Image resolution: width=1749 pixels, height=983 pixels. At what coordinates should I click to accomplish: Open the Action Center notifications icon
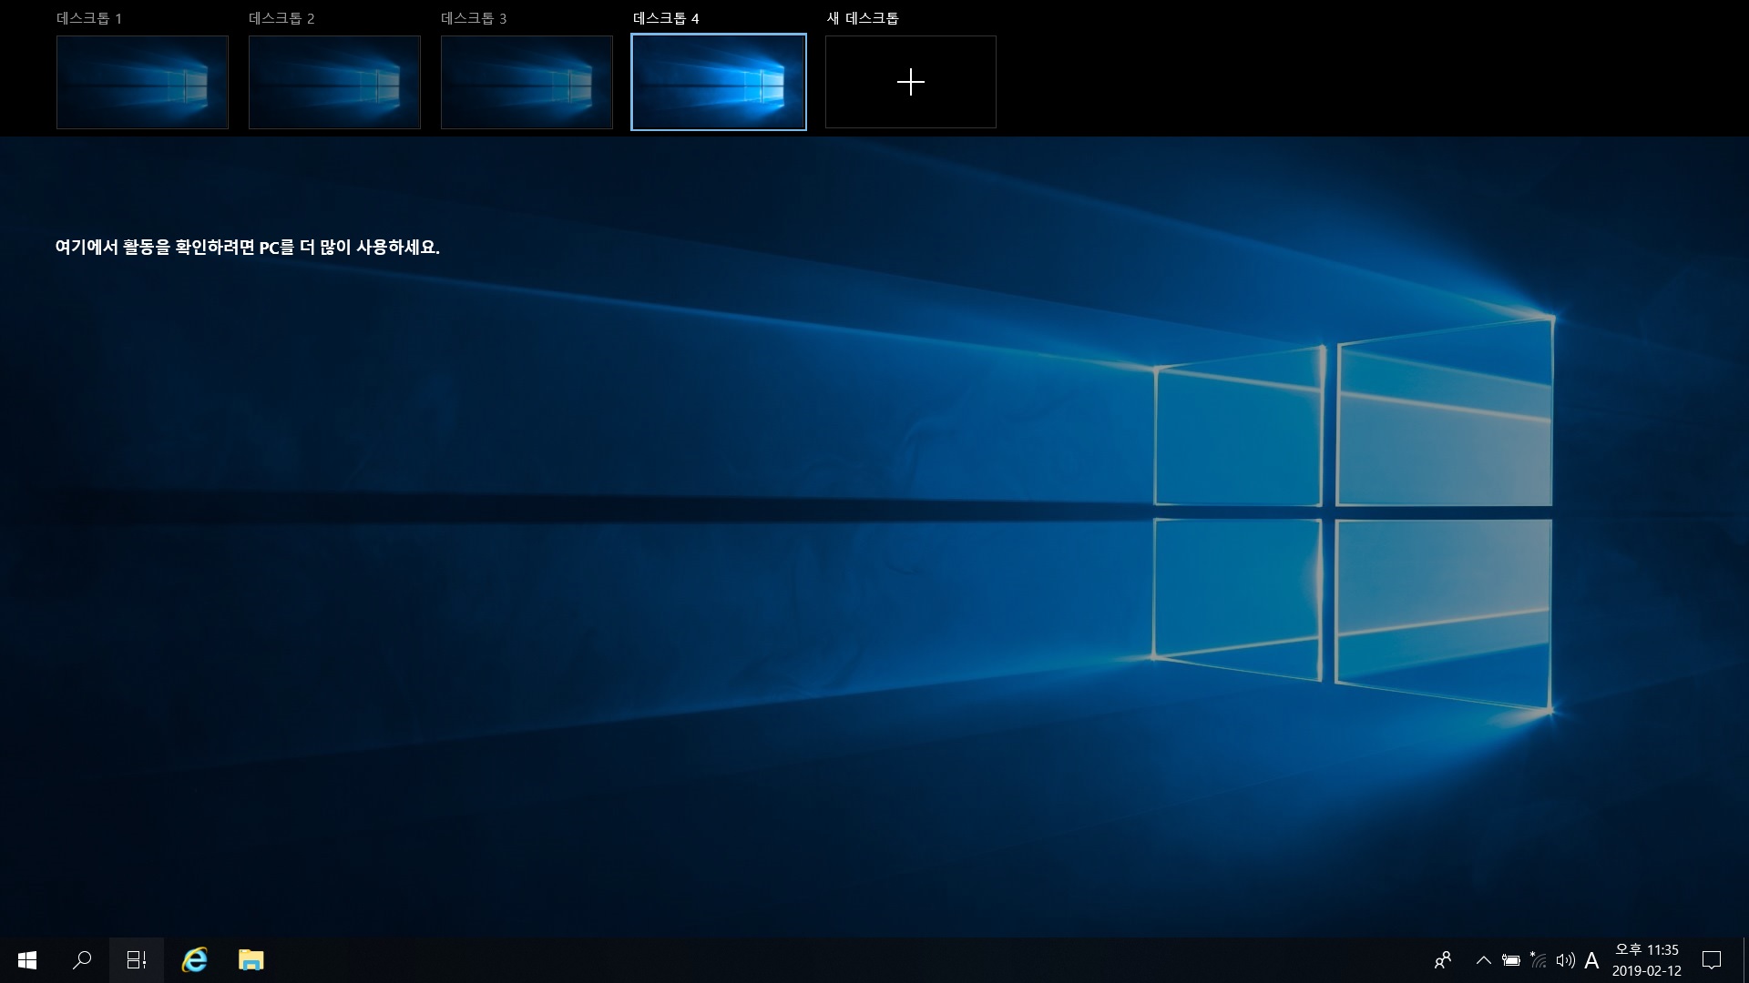pos(1712,960)
